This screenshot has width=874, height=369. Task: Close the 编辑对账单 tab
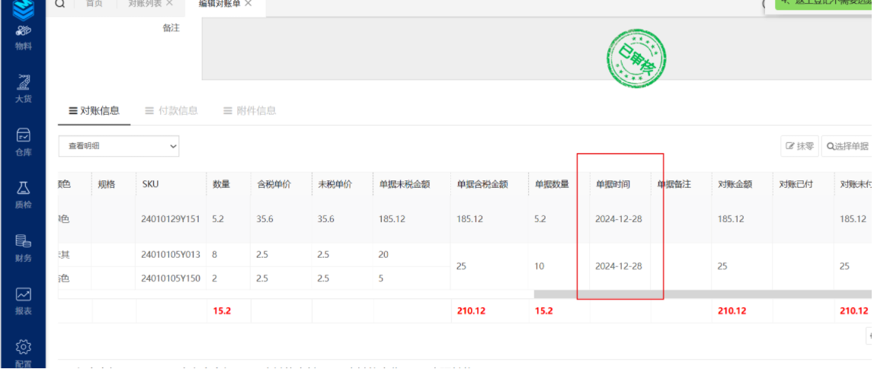(x=248, y=4)
